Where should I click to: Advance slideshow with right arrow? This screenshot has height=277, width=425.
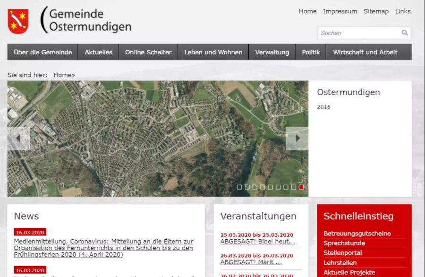[x=297, y=138]
